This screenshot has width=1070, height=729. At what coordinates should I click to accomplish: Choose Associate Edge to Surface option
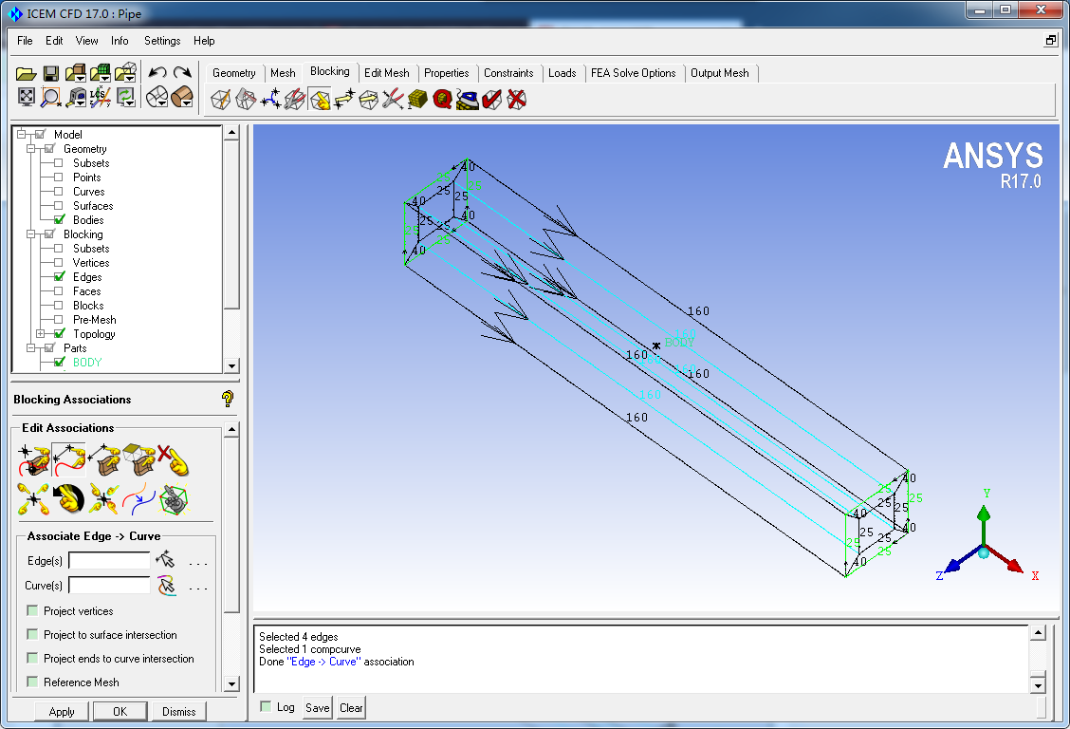[x=103, y=460]
